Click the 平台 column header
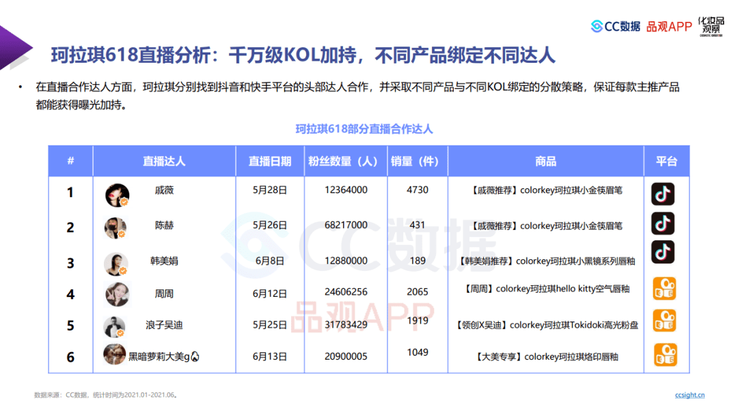The width and height of the screenshot is (738, 415). tap(666, 162)
